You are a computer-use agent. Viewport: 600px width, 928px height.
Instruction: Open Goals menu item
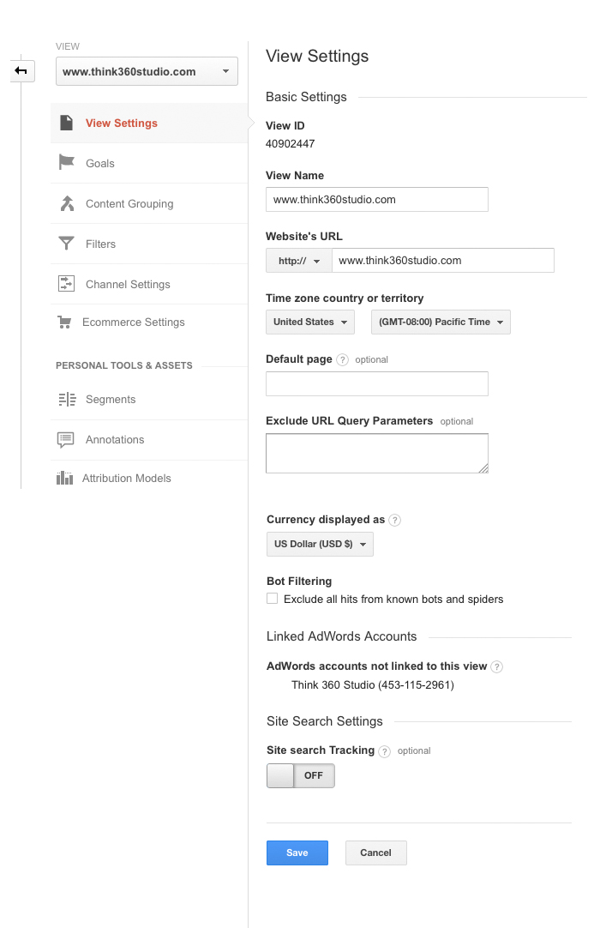pyautogui.click(x=149, y=163)
